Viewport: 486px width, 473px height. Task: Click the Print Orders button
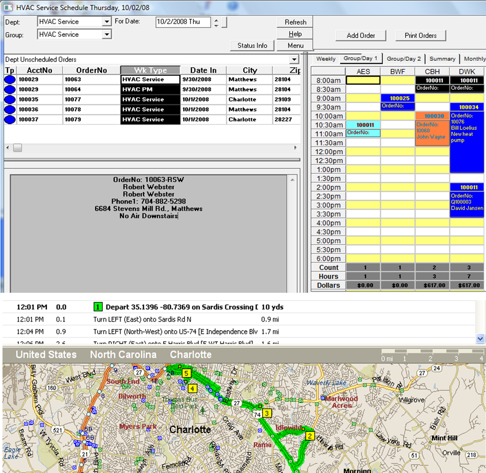[x=420, y=35]
